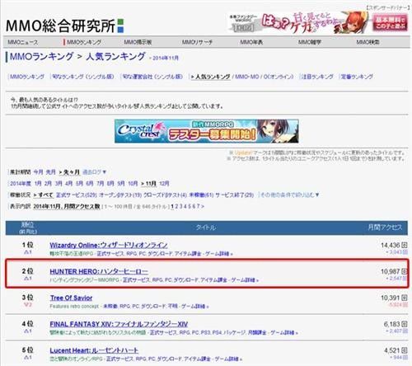Open the MMOリサーチ menu item
The width and height of the screenshot is (412, 366).
(197, 42)
